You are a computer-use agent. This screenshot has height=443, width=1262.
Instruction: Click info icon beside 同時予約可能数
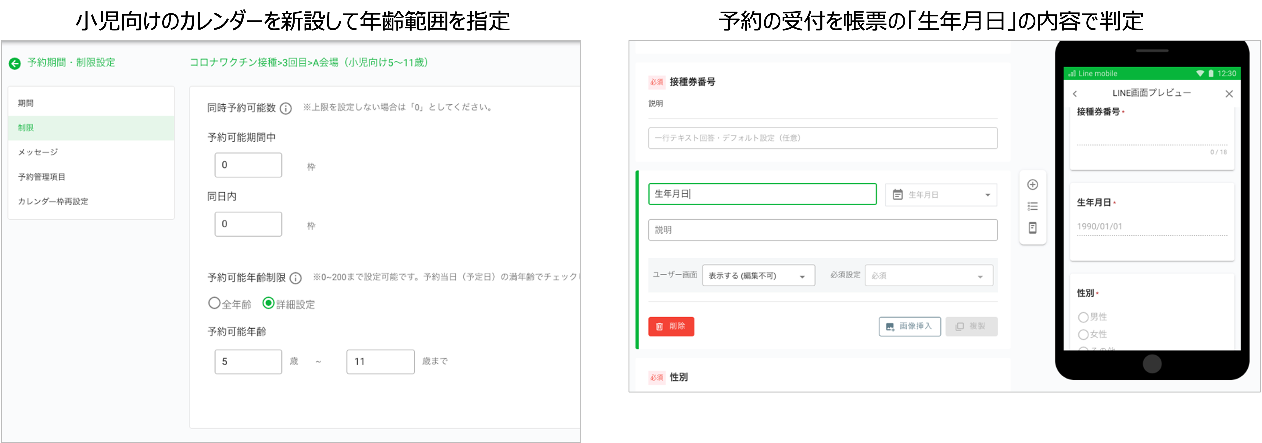[x=286, y=108]
